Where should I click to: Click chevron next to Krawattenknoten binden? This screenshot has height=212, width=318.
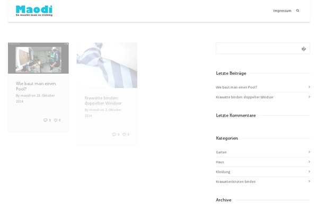tap(309, 181)
